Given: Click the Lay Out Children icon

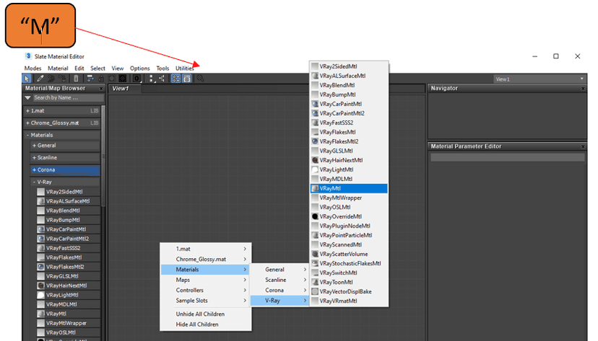Looking at the screenshot, I should (162, 79).
